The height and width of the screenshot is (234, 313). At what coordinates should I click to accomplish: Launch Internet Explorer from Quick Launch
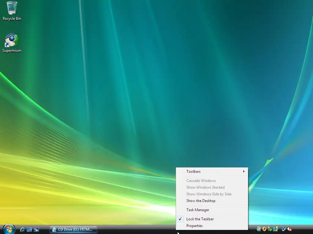click(22, 229)
